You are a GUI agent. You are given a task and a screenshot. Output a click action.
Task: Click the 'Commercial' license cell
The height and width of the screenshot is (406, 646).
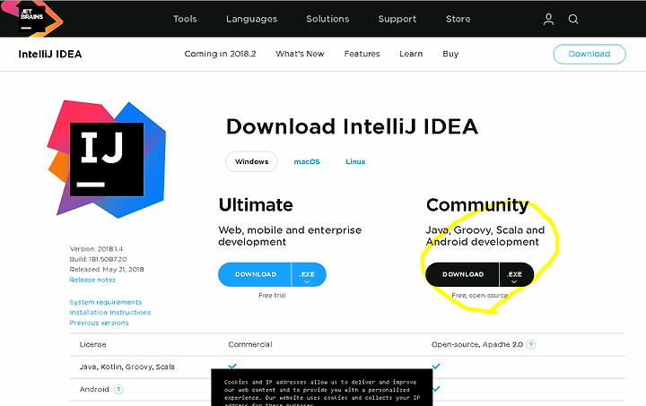250,345
